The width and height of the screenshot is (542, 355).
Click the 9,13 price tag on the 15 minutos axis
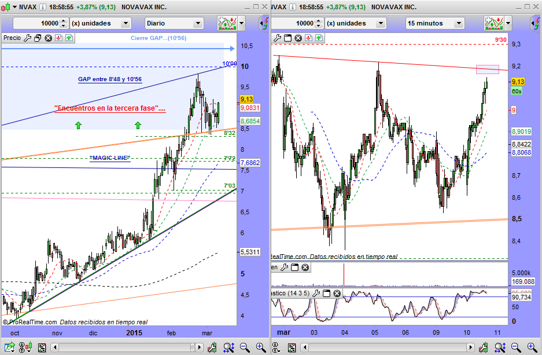pyautogui.click(x=518, y=82)
